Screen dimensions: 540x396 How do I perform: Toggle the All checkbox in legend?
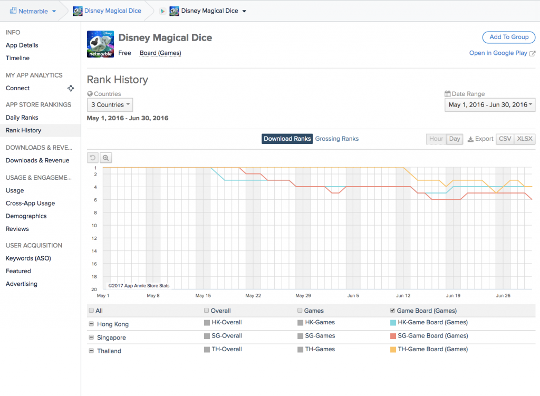tap(91, 310)
